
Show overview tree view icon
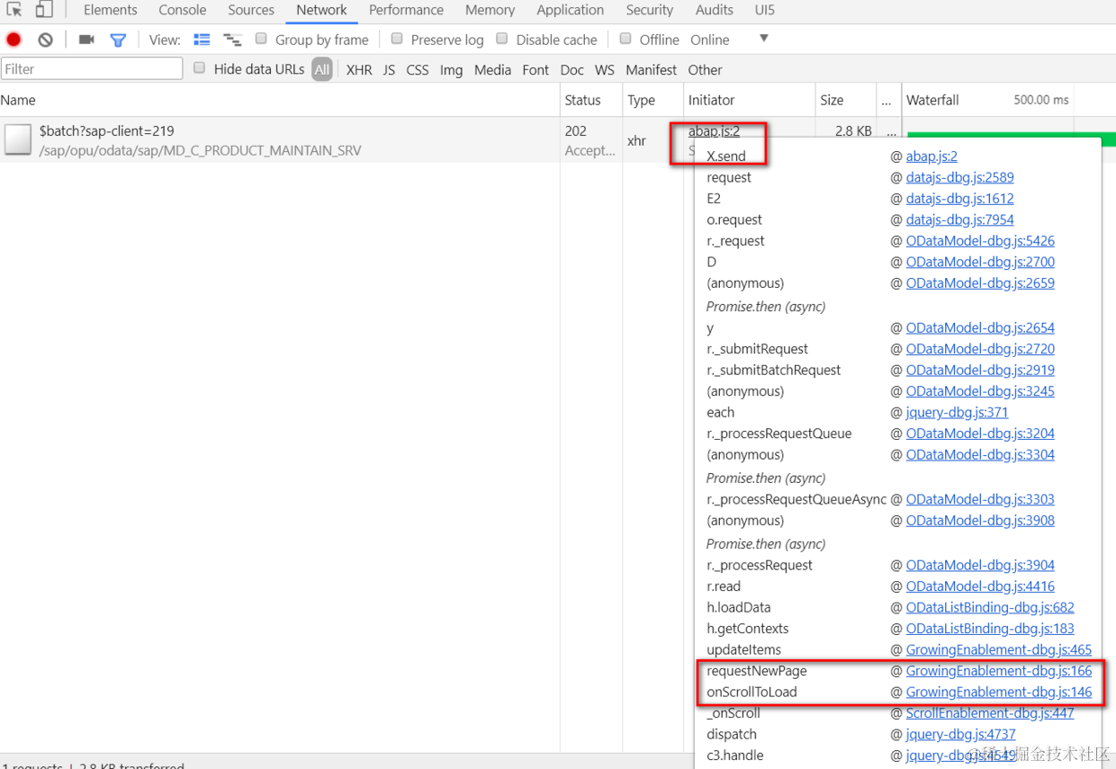[232, 40]
